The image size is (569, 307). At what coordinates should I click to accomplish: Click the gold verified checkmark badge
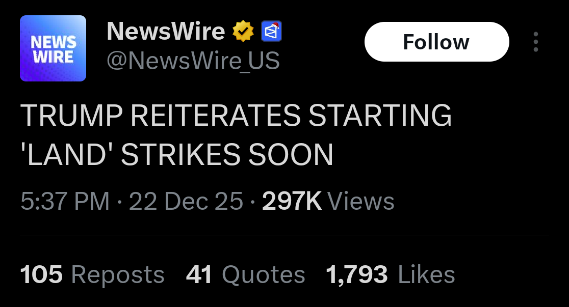pyautogui.click(x=243, y=32)
